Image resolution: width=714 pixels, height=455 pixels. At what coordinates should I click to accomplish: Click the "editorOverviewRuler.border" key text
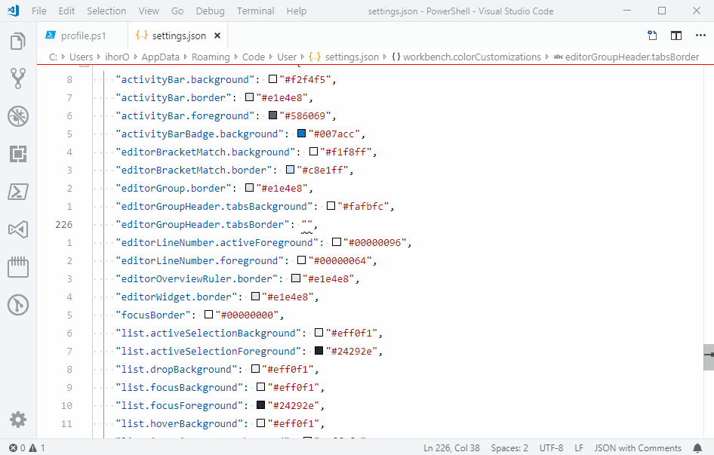point(197,278)
